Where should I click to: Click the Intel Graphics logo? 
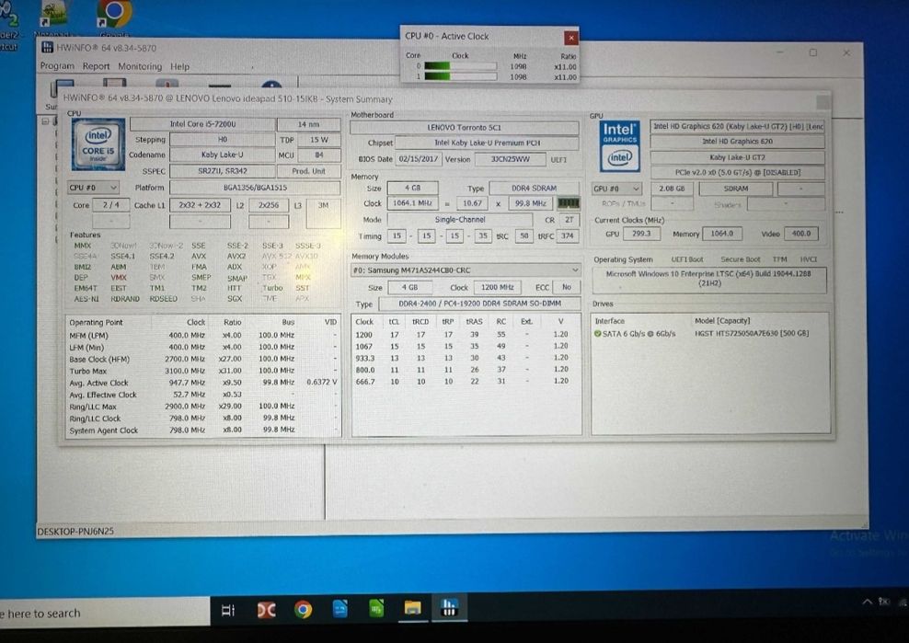click(620, 146)
